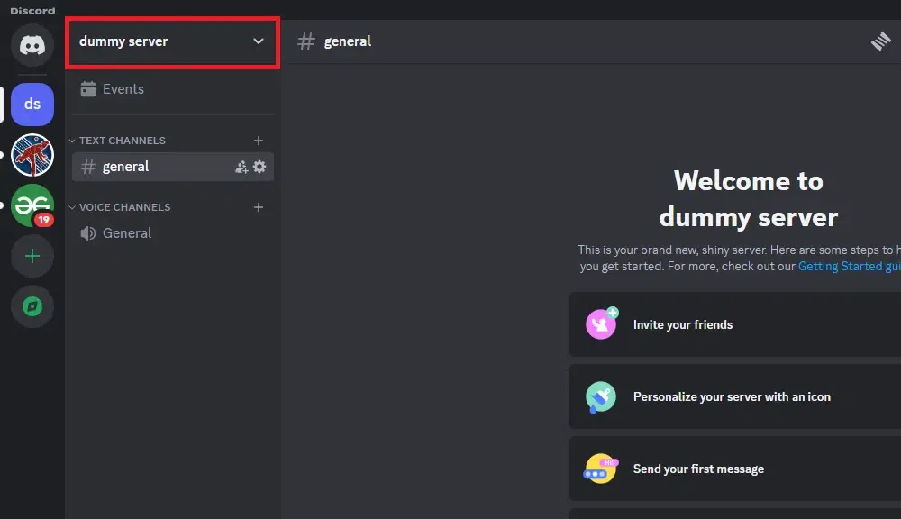Viewport: 901px width, 519px height.
Task: Open the server with red figure avatar
Action: (x=32, y=155)
